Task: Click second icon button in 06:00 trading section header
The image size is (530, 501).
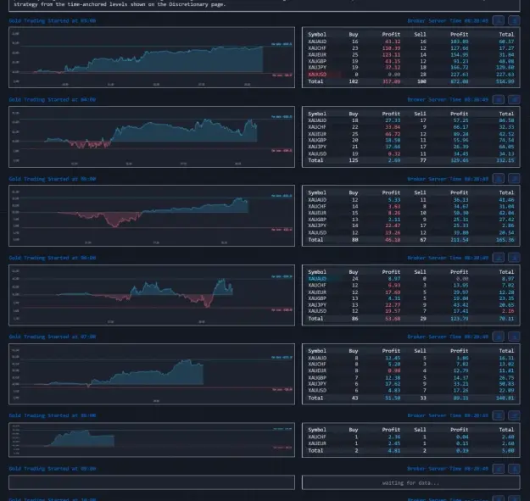Action: (514, 258)
